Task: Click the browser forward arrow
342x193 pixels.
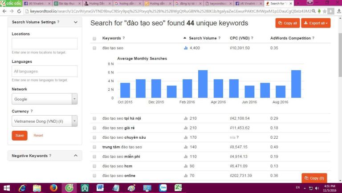Action: coord(12,11)
